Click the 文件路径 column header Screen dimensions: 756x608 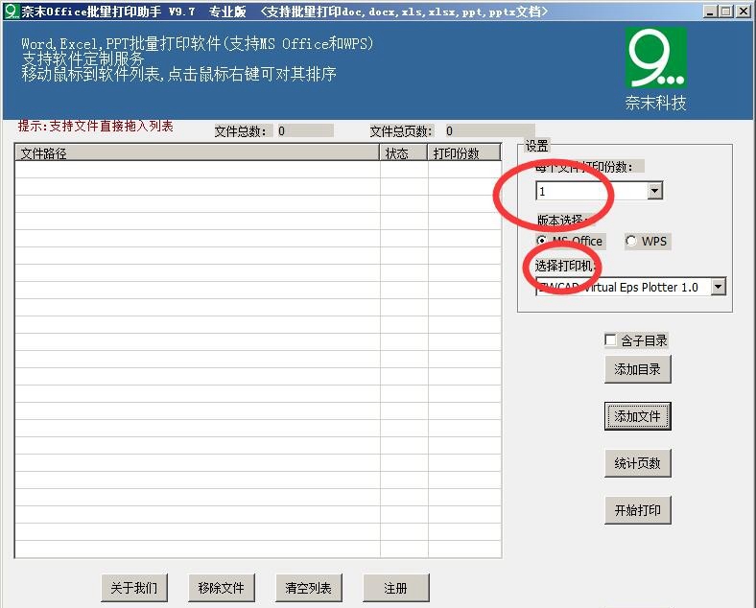[x=198, y=152]
